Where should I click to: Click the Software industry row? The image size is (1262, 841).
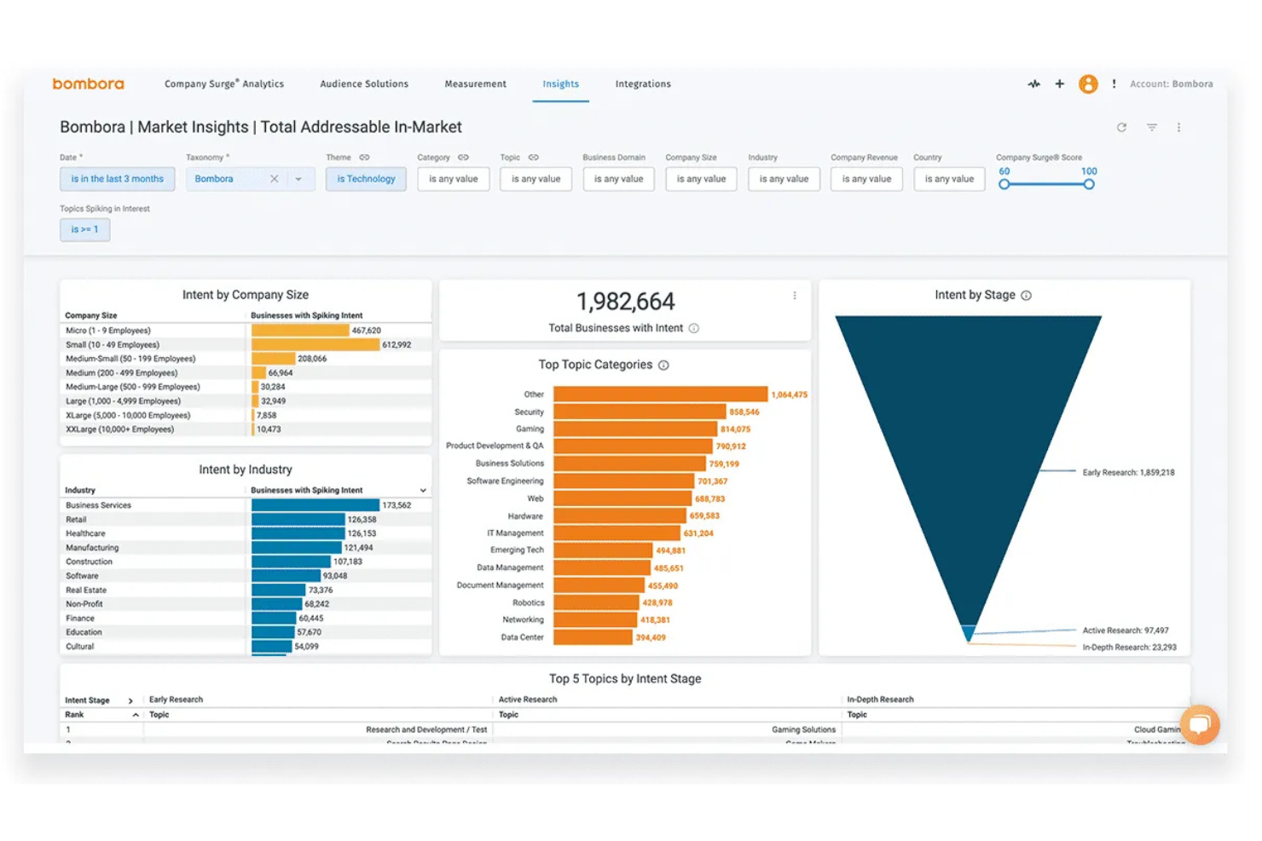pyautogui.click(x=247, y=576)
